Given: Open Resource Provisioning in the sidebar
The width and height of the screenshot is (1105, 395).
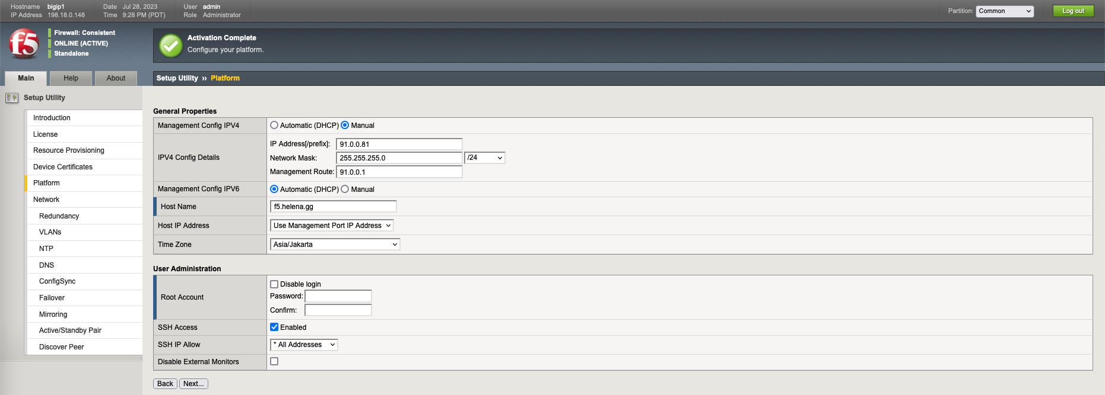Looking at the screenshot, I should [69, 150].
